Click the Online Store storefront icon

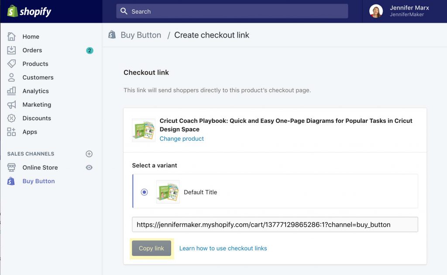[x=11, y=167]
